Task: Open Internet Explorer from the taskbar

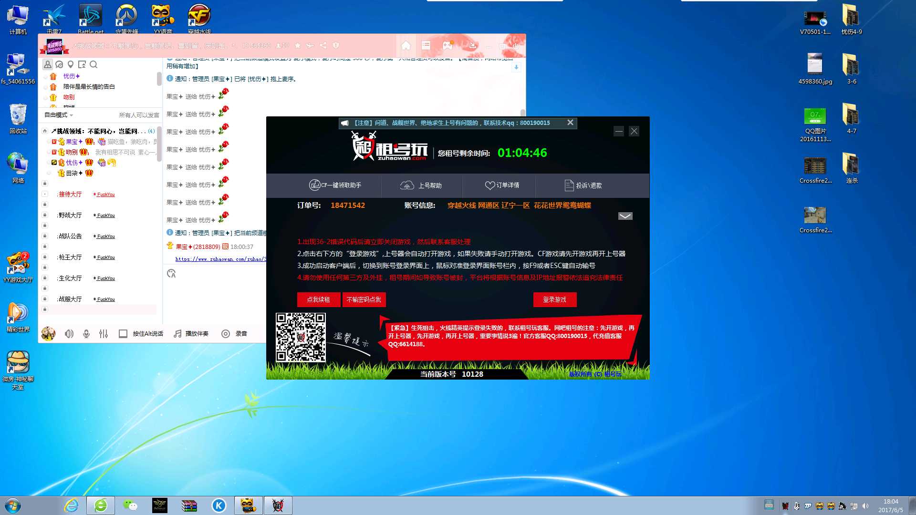Action: [71, 505]
